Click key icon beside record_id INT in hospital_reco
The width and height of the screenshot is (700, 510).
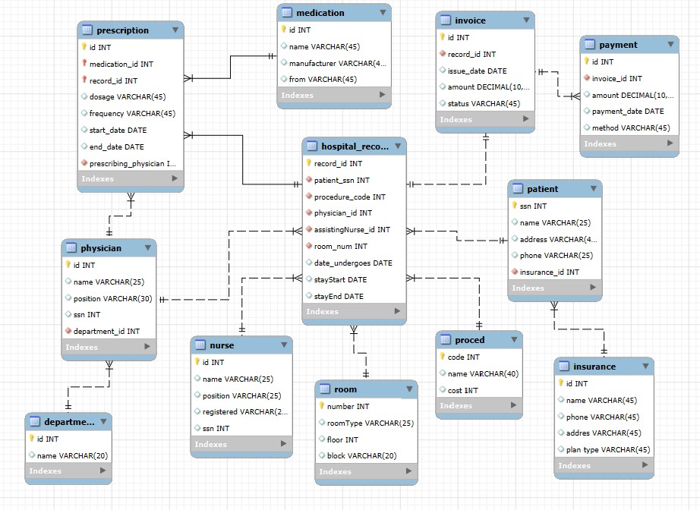[308, 163]
